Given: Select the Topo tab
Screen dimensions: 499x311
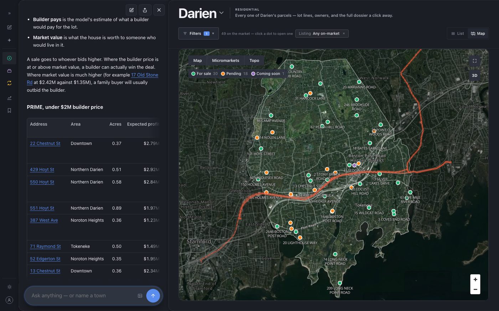Looking at the screenshot, I should [254, 60].
